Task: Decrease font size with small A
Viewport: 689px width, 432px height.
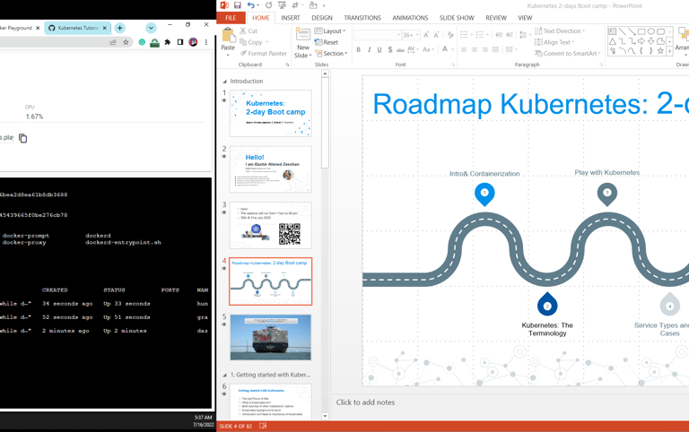Action: 436,35
